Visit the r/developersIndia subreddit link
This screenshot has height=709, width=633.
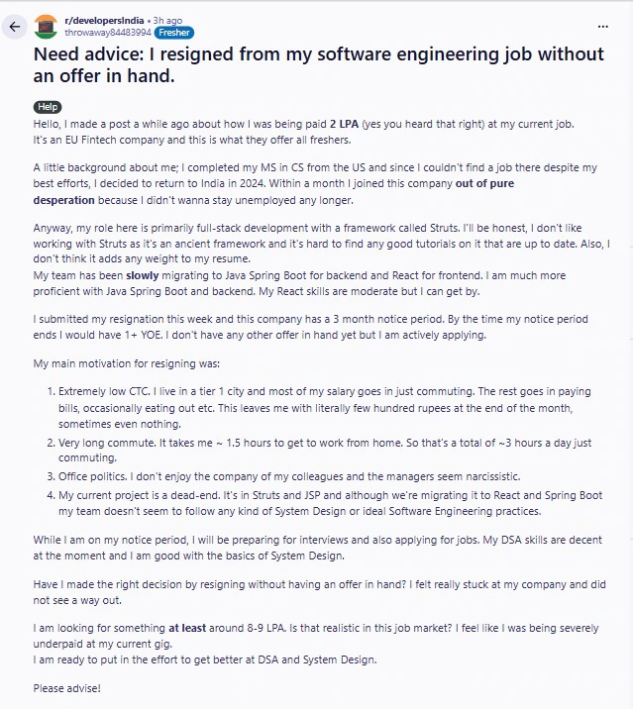click(103, 20)
